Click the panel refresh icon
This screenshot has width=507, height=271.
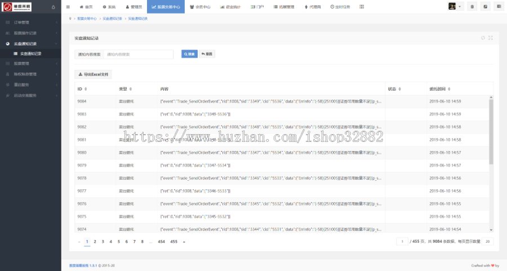click(x=483, y=38)
